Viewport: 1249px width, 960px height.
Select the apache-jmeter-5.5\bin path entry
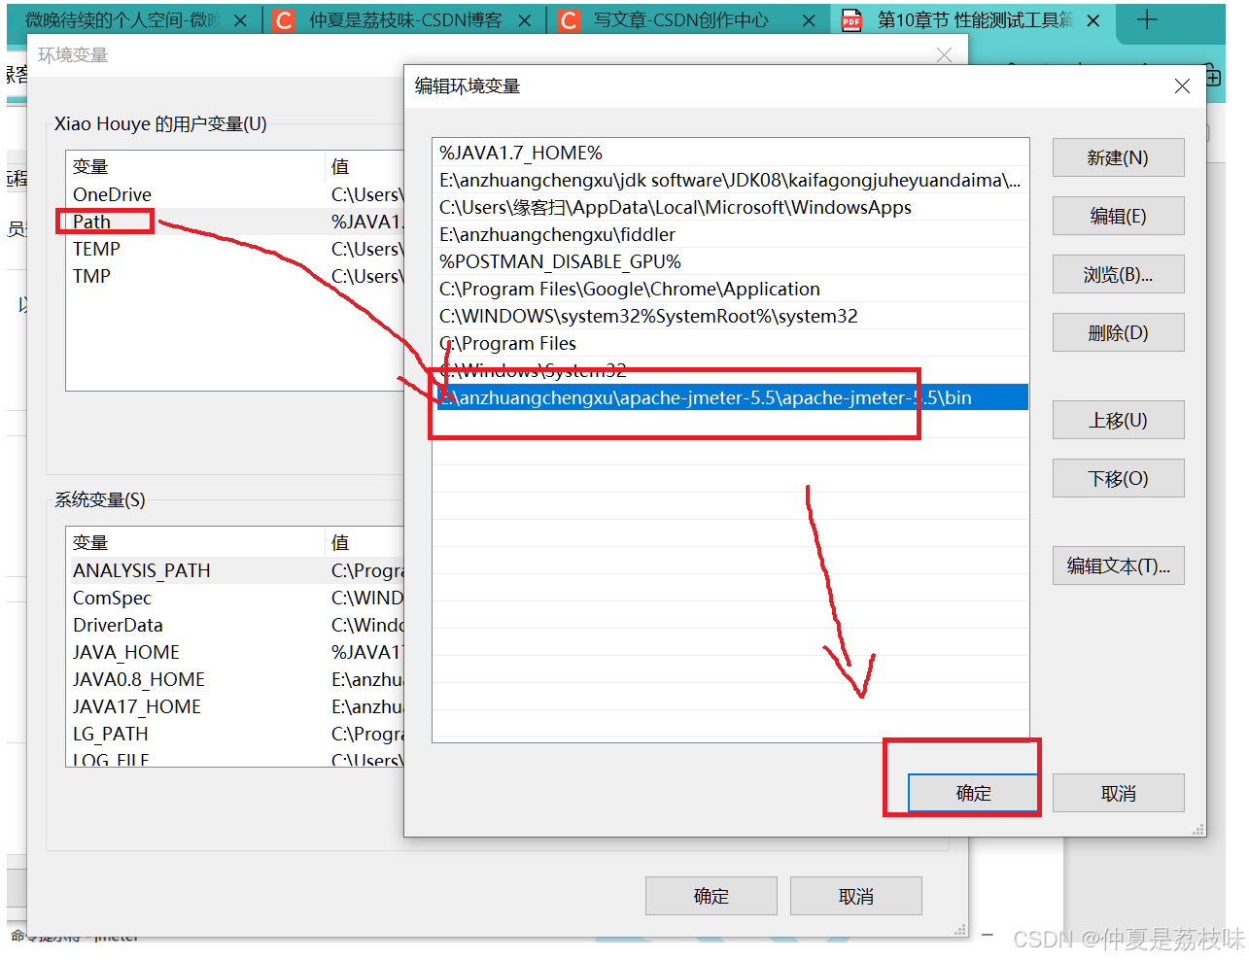pyautogui.click(x=731, y=397)
